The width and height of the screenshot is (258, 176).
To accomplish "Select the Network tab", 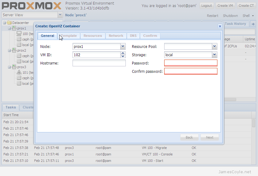I will (116, 36).
